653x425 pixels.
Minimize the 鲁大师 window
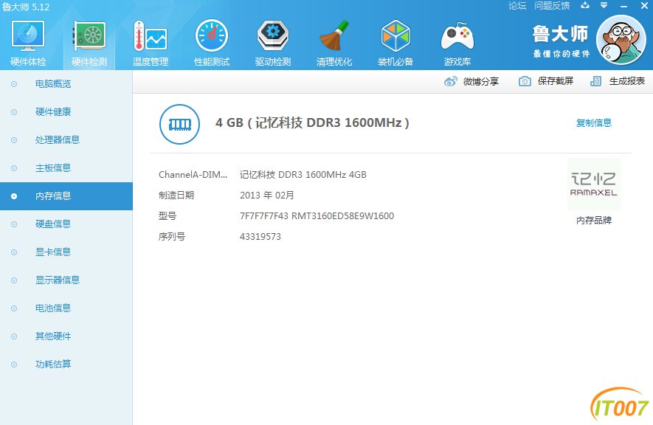[x=623, y=6]
